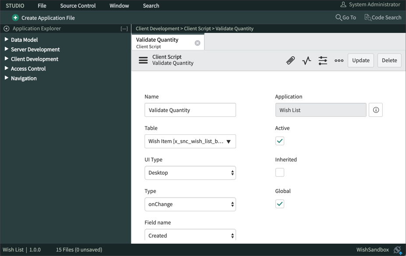406x256 pixels.
Task: Click the Client Script Validate Quantity form header title
Action: click(x=173, y=60)
